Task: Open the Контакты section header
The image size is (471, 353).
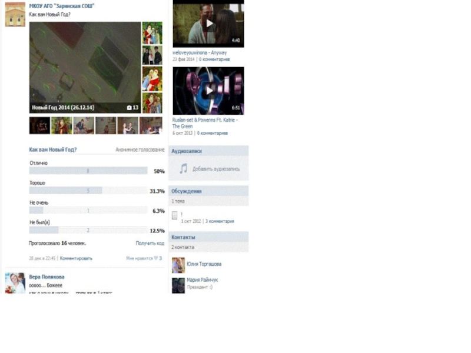Action: [208, 237]
